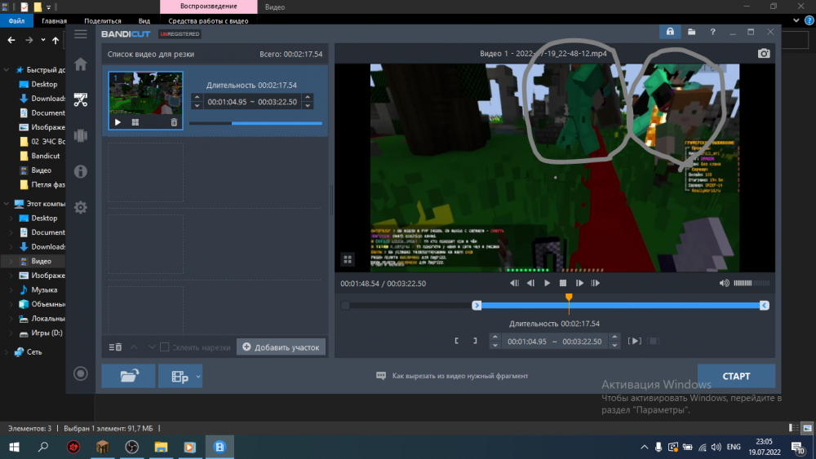Open Главная ribbon tab
816x459 pixels.
click(54, 21)
